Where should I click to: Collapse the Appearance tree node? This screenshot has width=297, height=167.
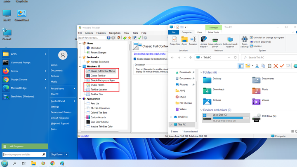coord(80,99)
